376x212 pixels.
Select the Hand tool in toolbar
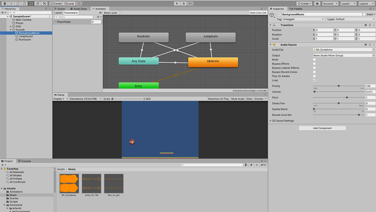5,4
